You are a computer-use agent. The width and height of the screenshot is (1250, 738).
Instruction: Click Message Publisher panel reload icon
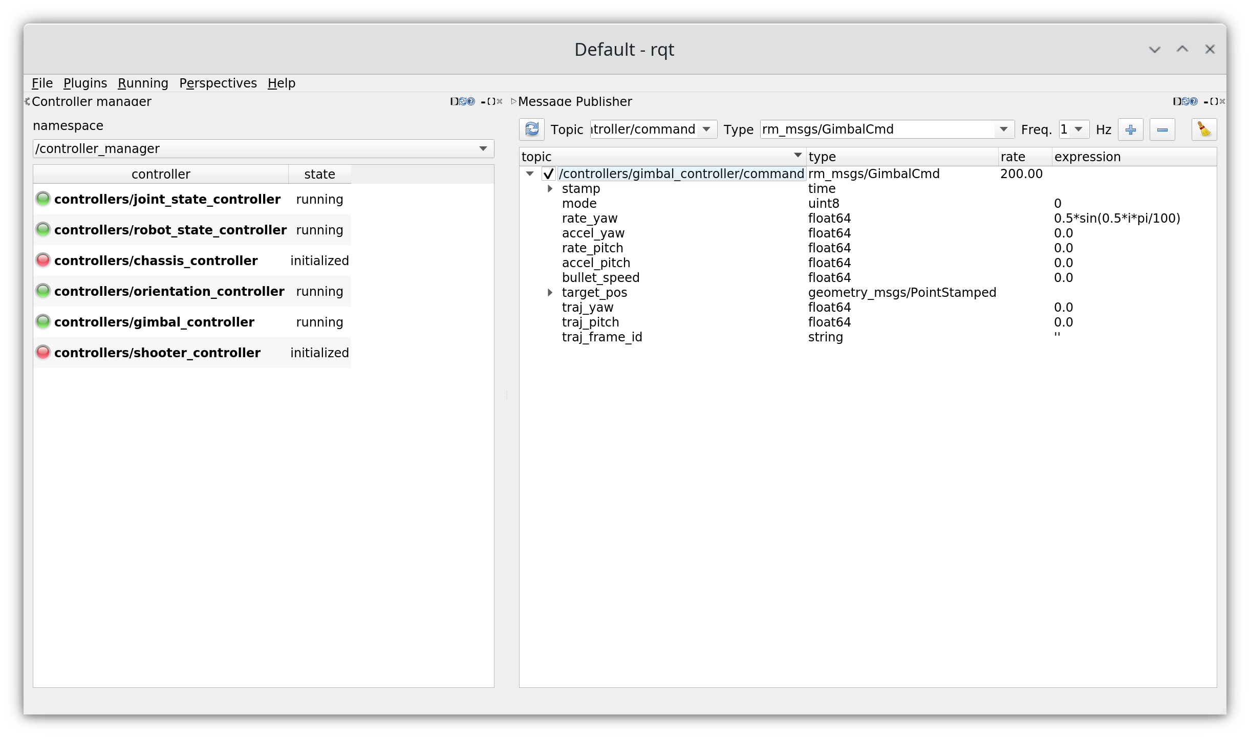pos(1186,101)
